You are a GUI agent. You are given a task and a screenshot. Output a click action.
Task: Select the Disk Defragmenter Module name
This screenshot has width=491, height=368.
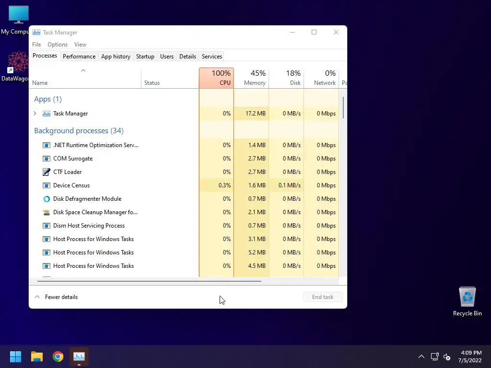[87, 199]
